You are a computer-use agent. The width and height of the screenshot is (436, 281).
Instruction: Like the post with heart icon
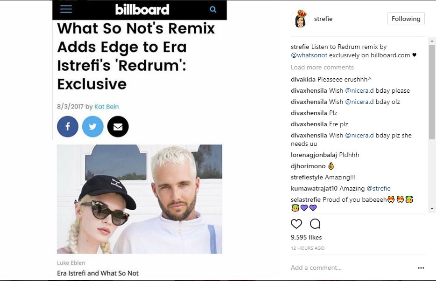point(296,224)
